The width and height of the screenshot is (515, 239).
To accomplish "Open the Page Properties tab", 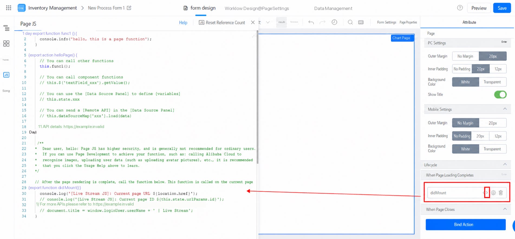I will pos(408,22).
